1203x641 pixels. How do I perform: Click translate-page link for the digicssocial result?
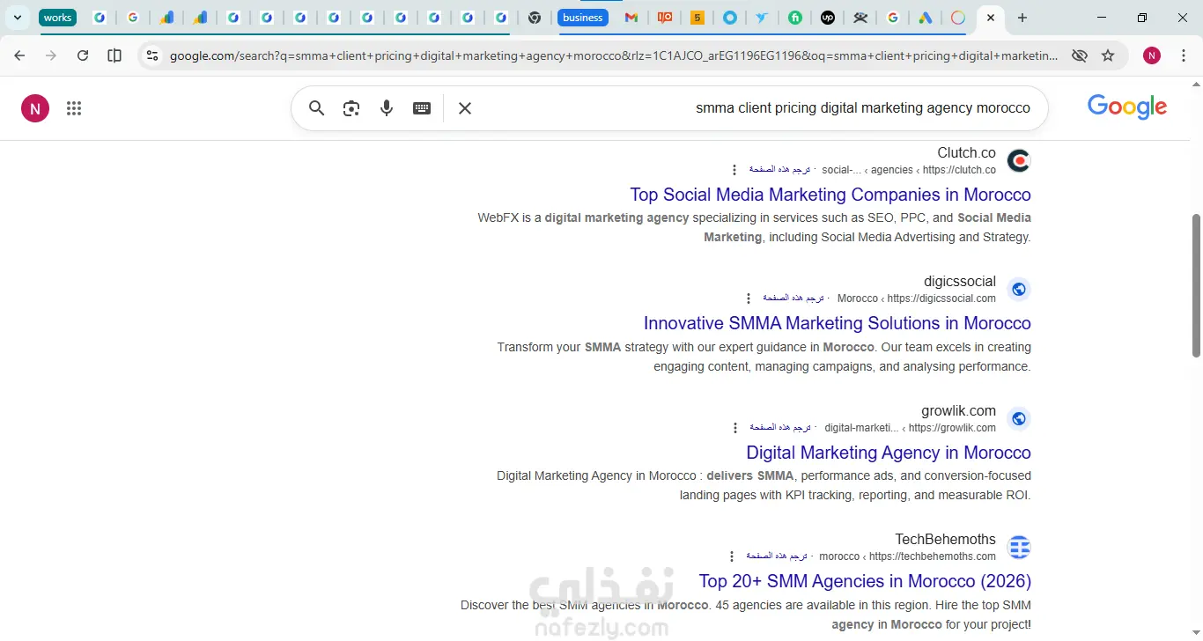[x=793, y=298]
